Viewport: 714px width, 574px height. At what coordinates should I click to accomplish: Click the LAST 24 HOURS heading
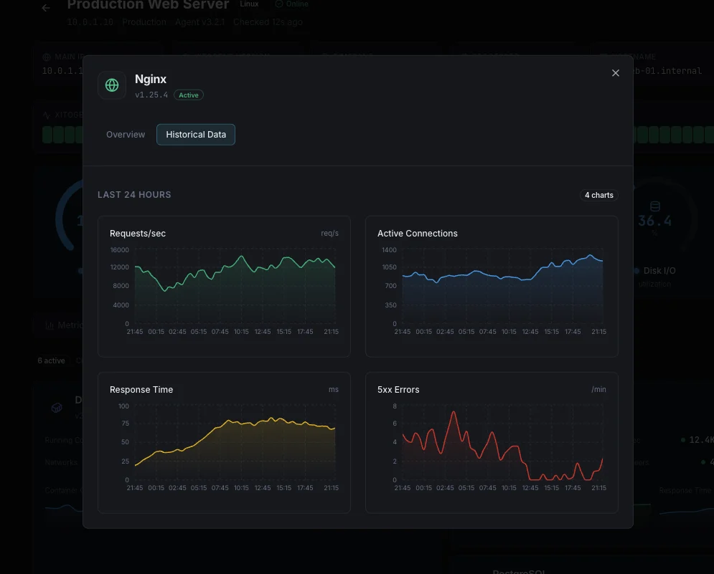point(134,195)
